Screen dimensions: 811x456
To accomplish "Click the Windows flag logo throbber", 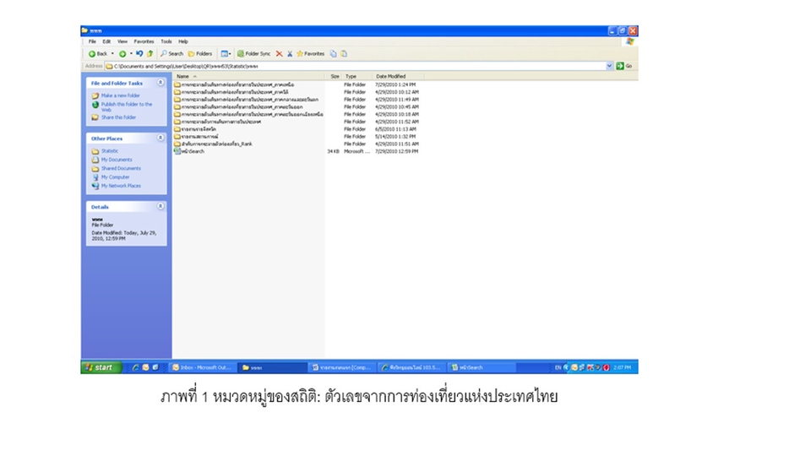I will coord(629,41).
